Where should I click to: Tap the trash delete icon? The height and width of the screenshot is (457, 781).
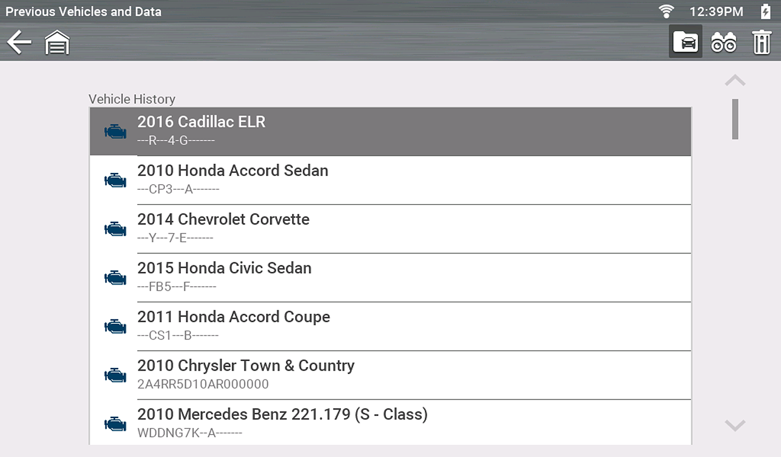click(x=762, y=42)
